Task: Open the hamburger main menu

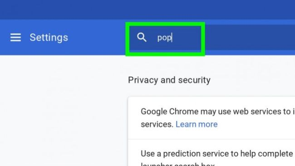Action: (x=15, y=37)
